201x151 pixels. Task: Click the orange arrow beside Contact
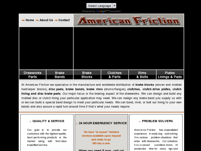coord(56,20)
